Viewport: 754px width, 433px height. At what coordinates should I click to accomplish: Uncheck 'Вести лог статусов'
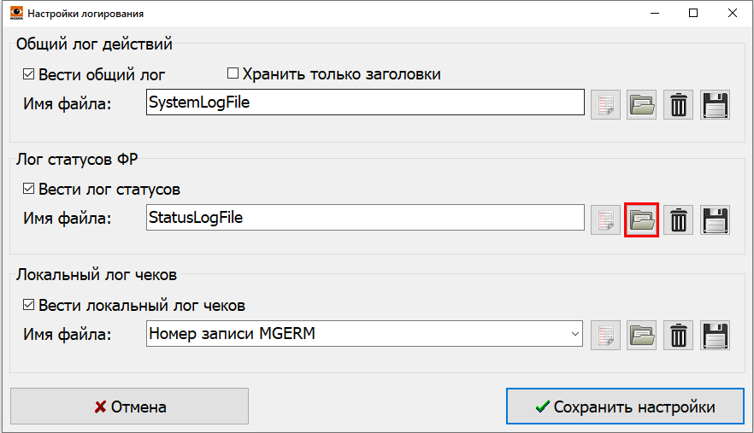[x=29, y=190]
